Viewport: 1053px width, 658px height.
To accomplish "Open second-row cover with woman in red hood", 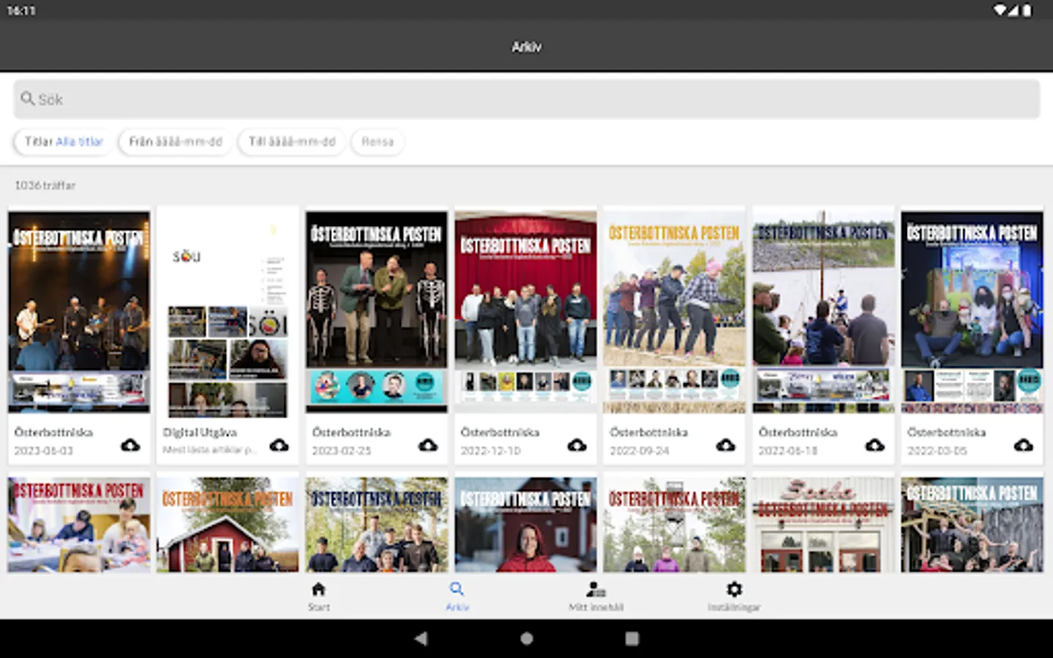I will (x=526, y=524).
